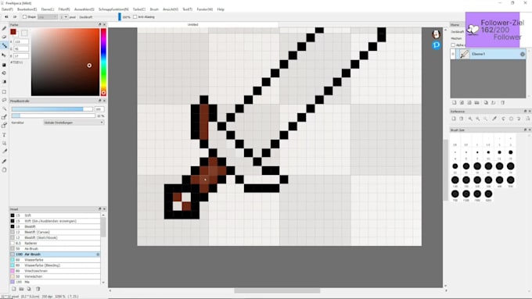Enable the Anti-Aliasing checkbox
Screen dimensions: 532x299
pos(135,17)
